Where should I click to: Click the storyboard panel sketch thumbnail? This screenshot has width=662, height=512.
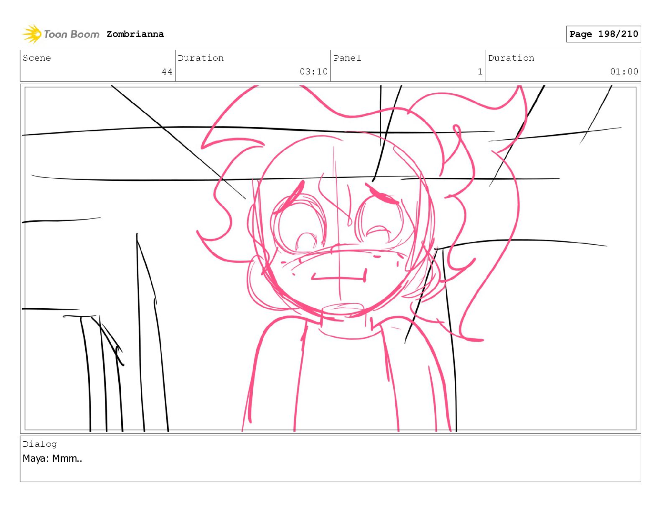pyautogui.click(x=331, y=259)
